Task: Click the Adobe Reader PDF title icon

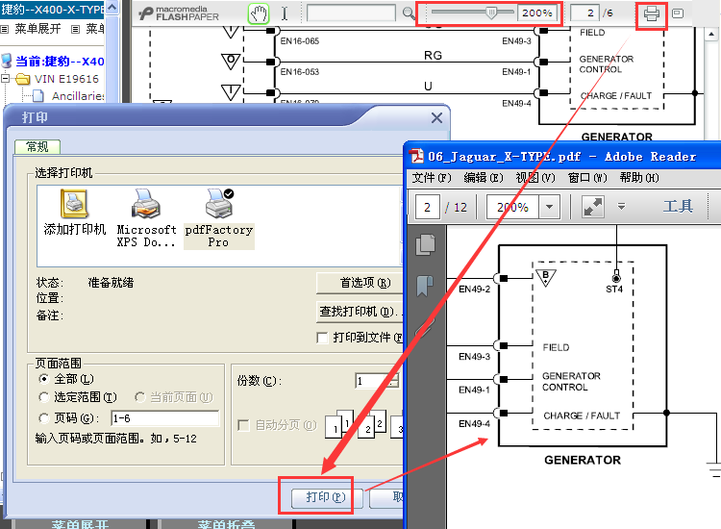Action: tap(417, 157)
